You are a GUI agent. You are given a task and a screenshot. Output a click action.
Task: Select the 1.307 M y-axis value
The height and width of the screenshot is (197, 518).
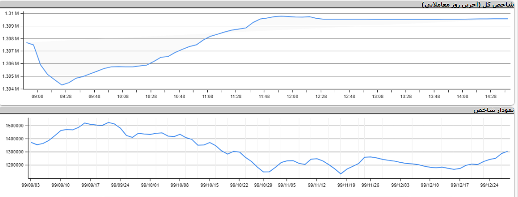pos(10,51)
